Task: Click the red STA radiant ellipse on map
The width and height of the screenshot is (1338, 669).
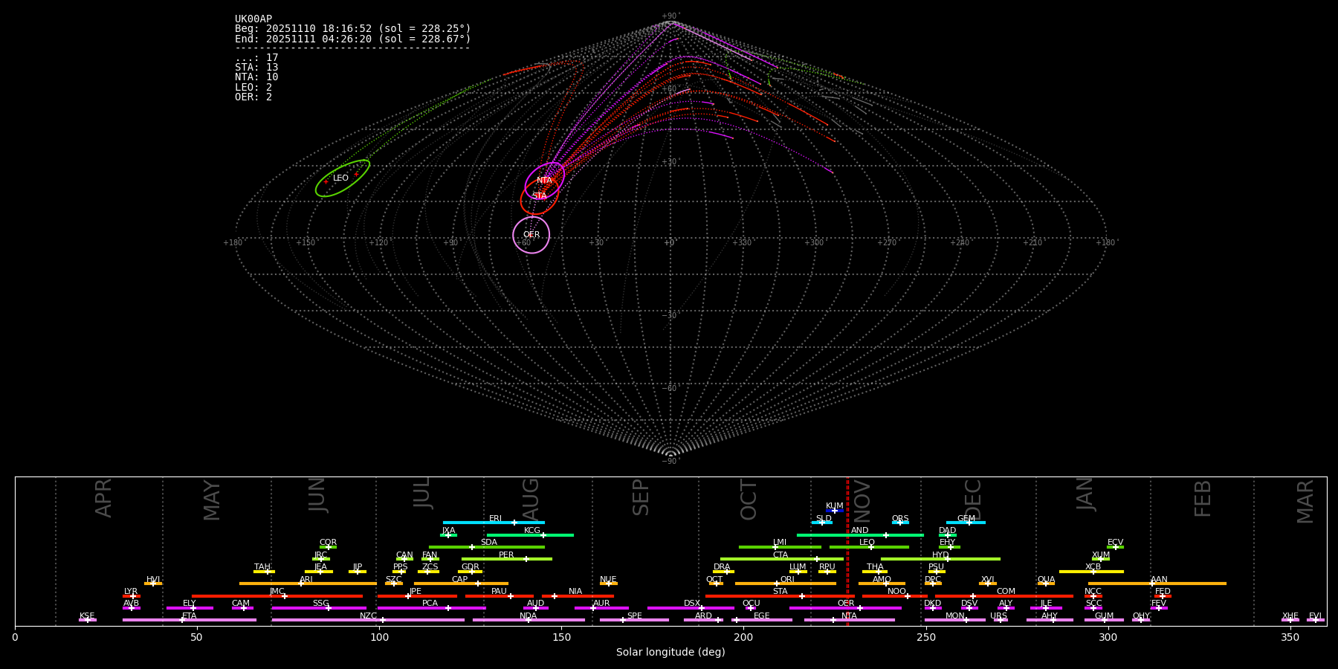Action: (539, 196)
